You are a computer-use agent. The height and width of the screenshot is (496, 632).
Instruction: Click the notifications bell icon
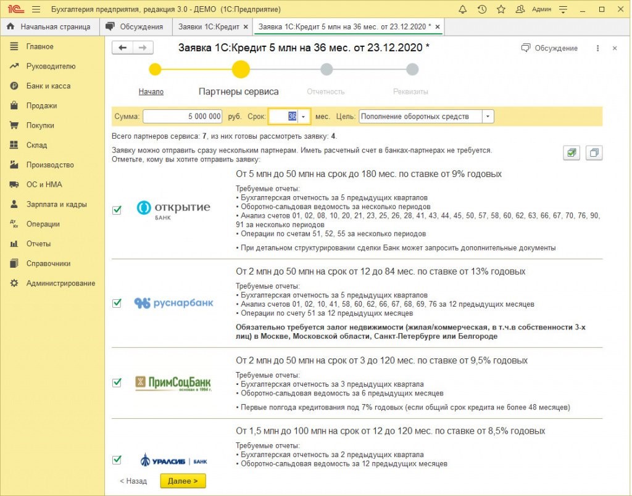[x=463, y=9]
